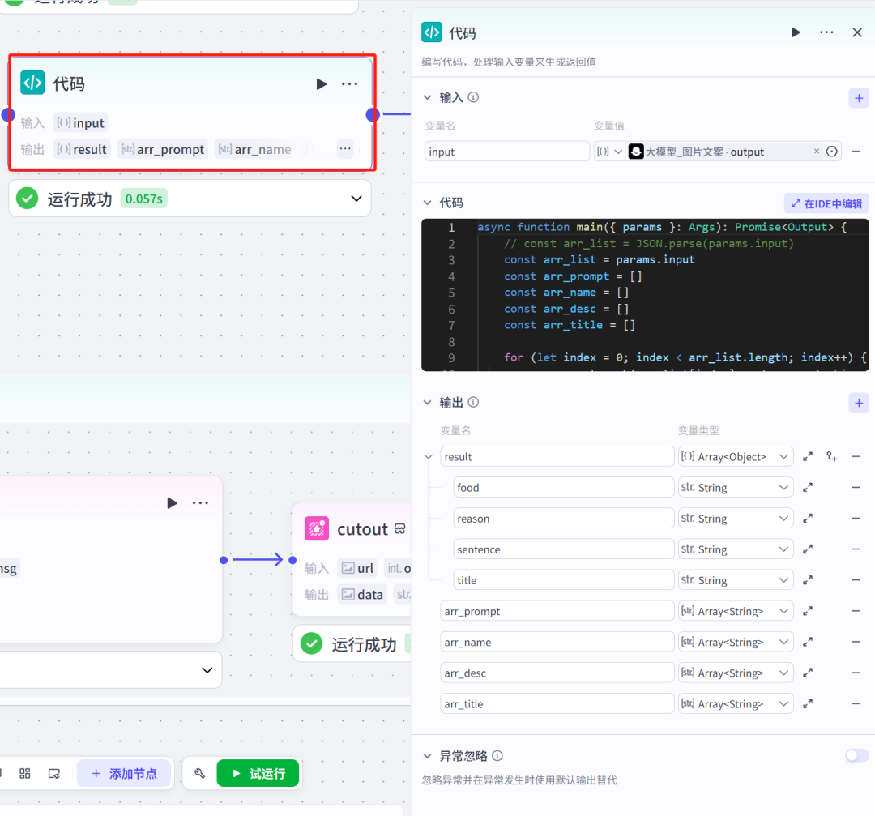Viewport: 875px width, 816px height.
Task: Show hidden outputs on 代码 node card
Action: 345,148
